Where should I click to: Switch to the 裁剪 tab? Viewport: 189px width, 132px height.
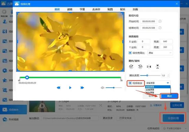57,9
